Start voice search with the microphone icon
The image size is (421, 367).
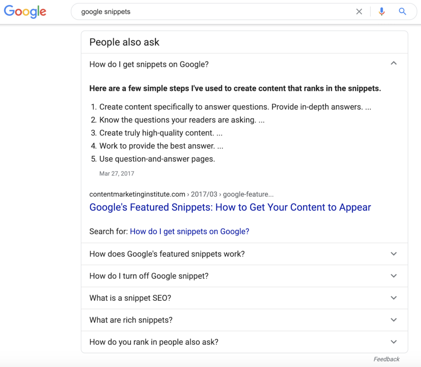coord(382,12)
